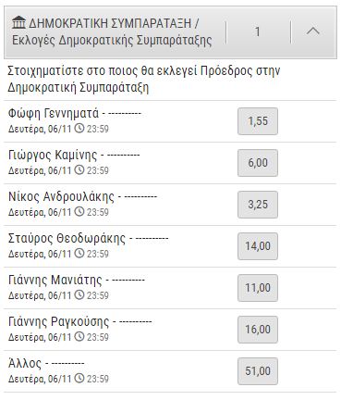Select the 11,00 odds for Γιάννης Μανιάτης
The image size is (341, 400).
[x=258, y=288]
